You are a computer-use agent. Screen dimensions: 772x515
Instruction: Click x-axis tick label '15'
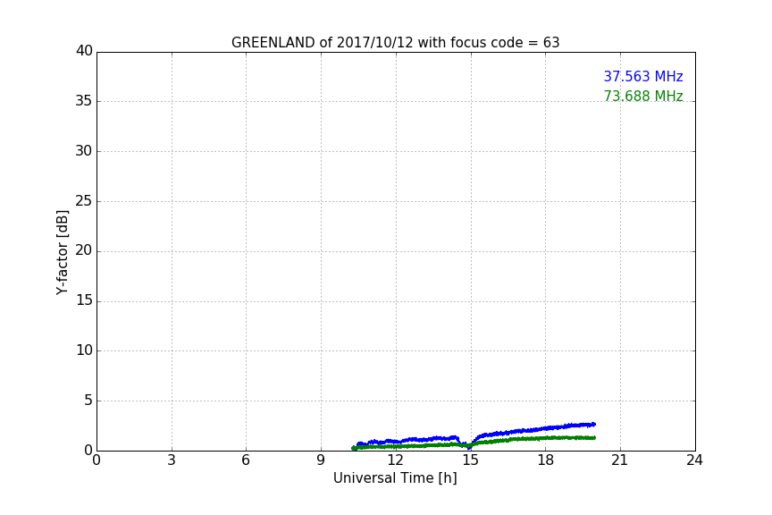[x=470, y=460]
